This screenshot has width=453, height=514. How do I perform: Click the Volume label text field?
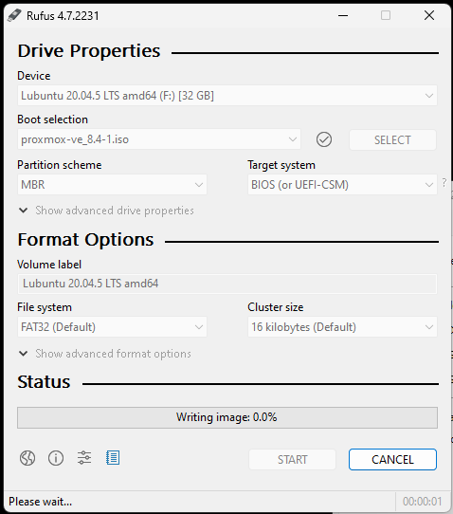[227, 284]
